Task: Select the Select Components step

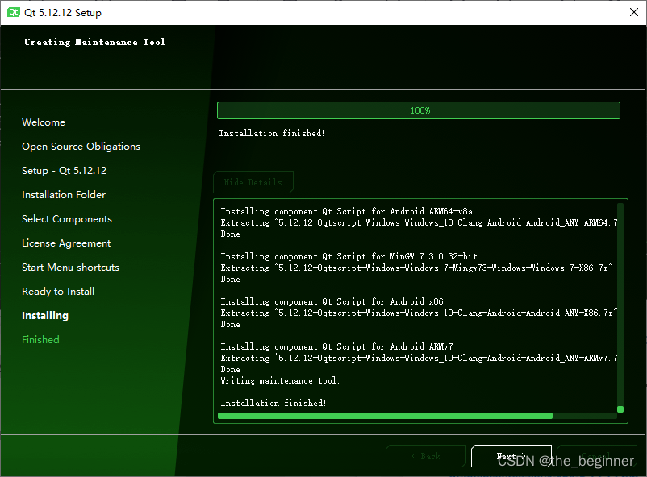Action: pos(67,219)
